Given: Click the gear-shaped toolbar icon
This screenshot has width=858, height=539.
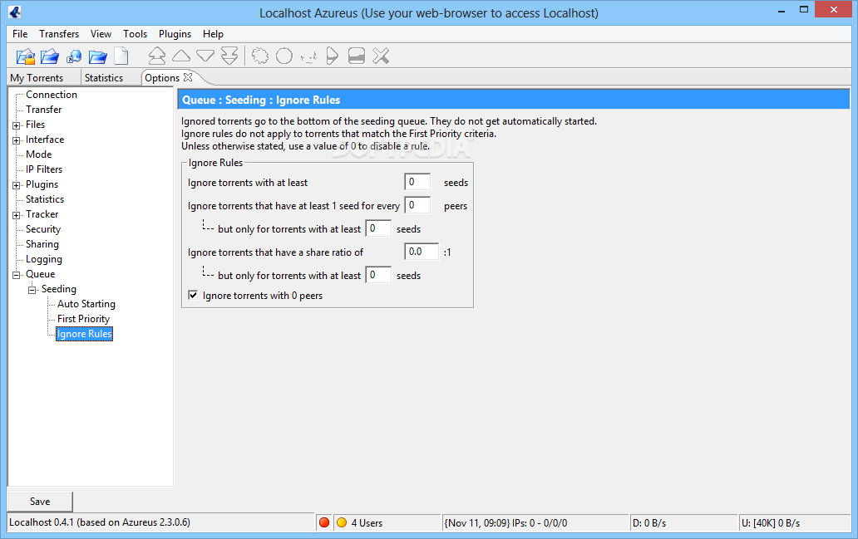Looking at the screenshot, I should [x=260, y=56].
